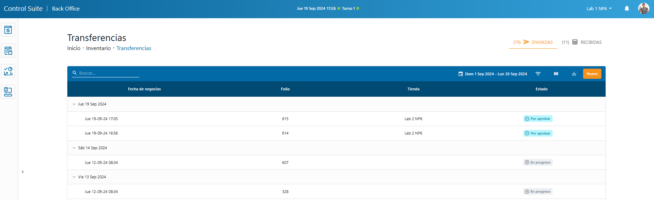Viewport: 654px width, 200px height.
Task: Open the reports chart sidebar icon
Action: tap(8, 71)
